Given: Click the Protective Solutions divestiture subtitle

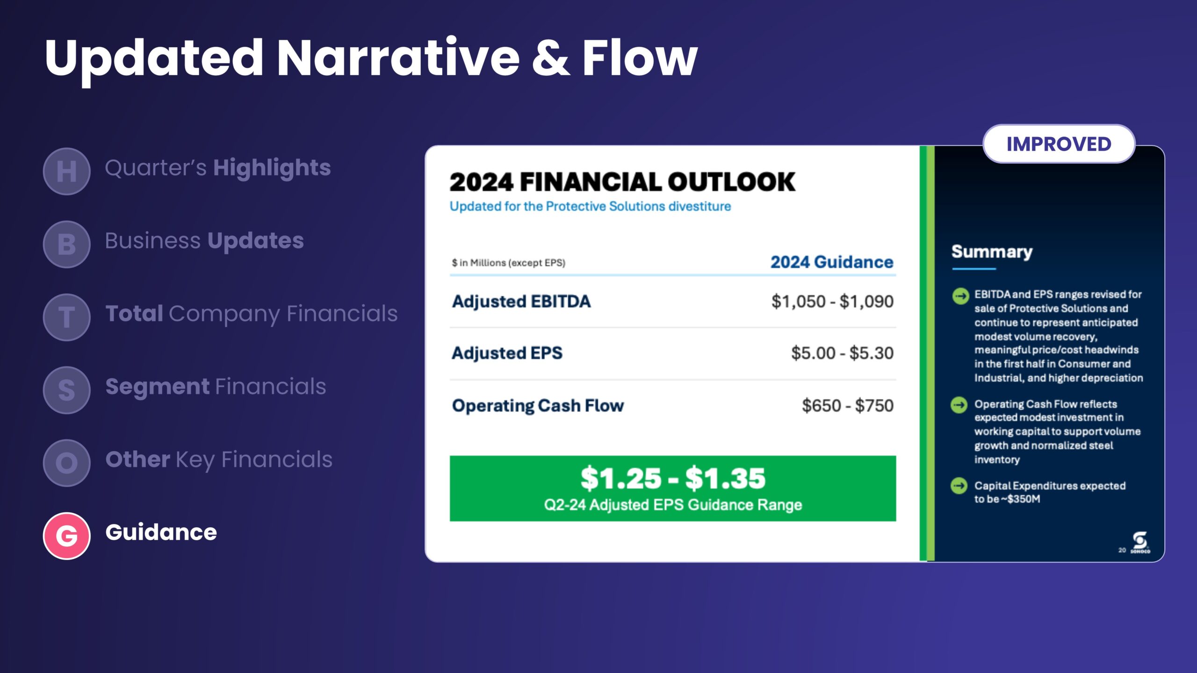Looking at the screenshot, I should 590,207.
